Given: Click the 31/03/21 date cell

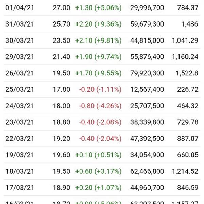Looking at the screenshot, I should pos(20,24).
